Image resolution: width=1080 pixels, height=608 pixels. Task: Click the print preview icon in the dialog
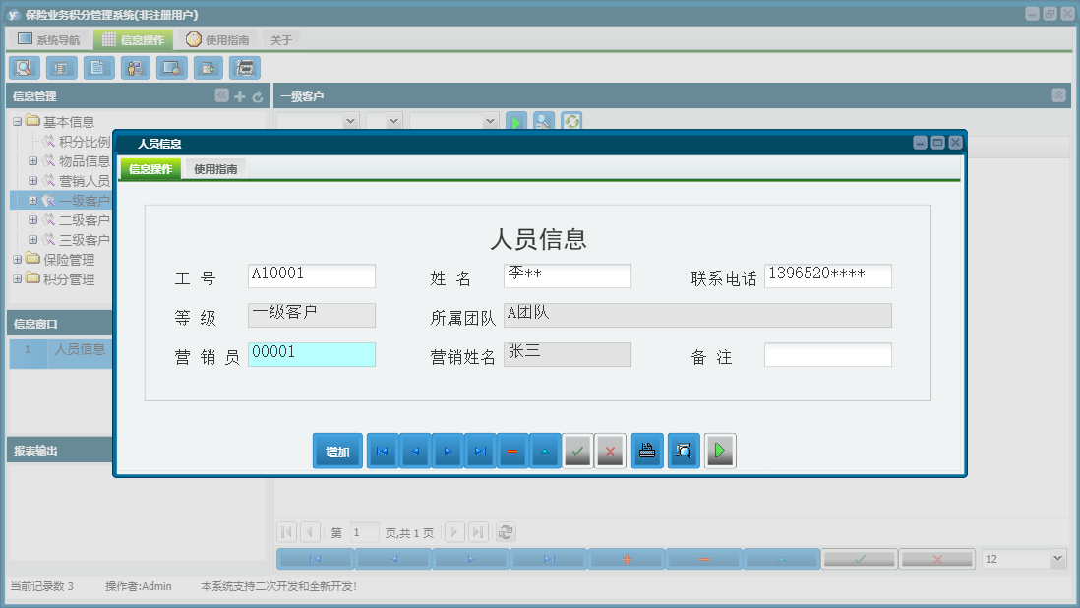pos(684,451)
